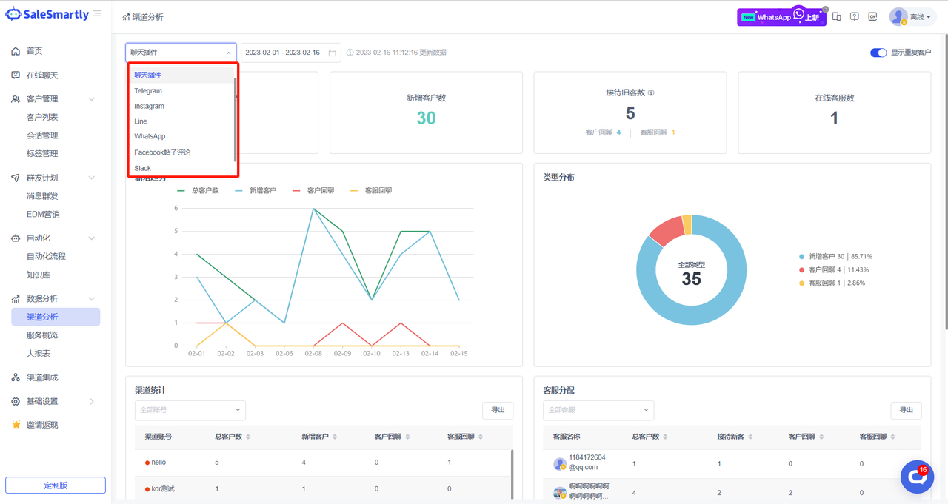
Task: Open 在线聊天 in the sidebar
Action: (42, 75)
